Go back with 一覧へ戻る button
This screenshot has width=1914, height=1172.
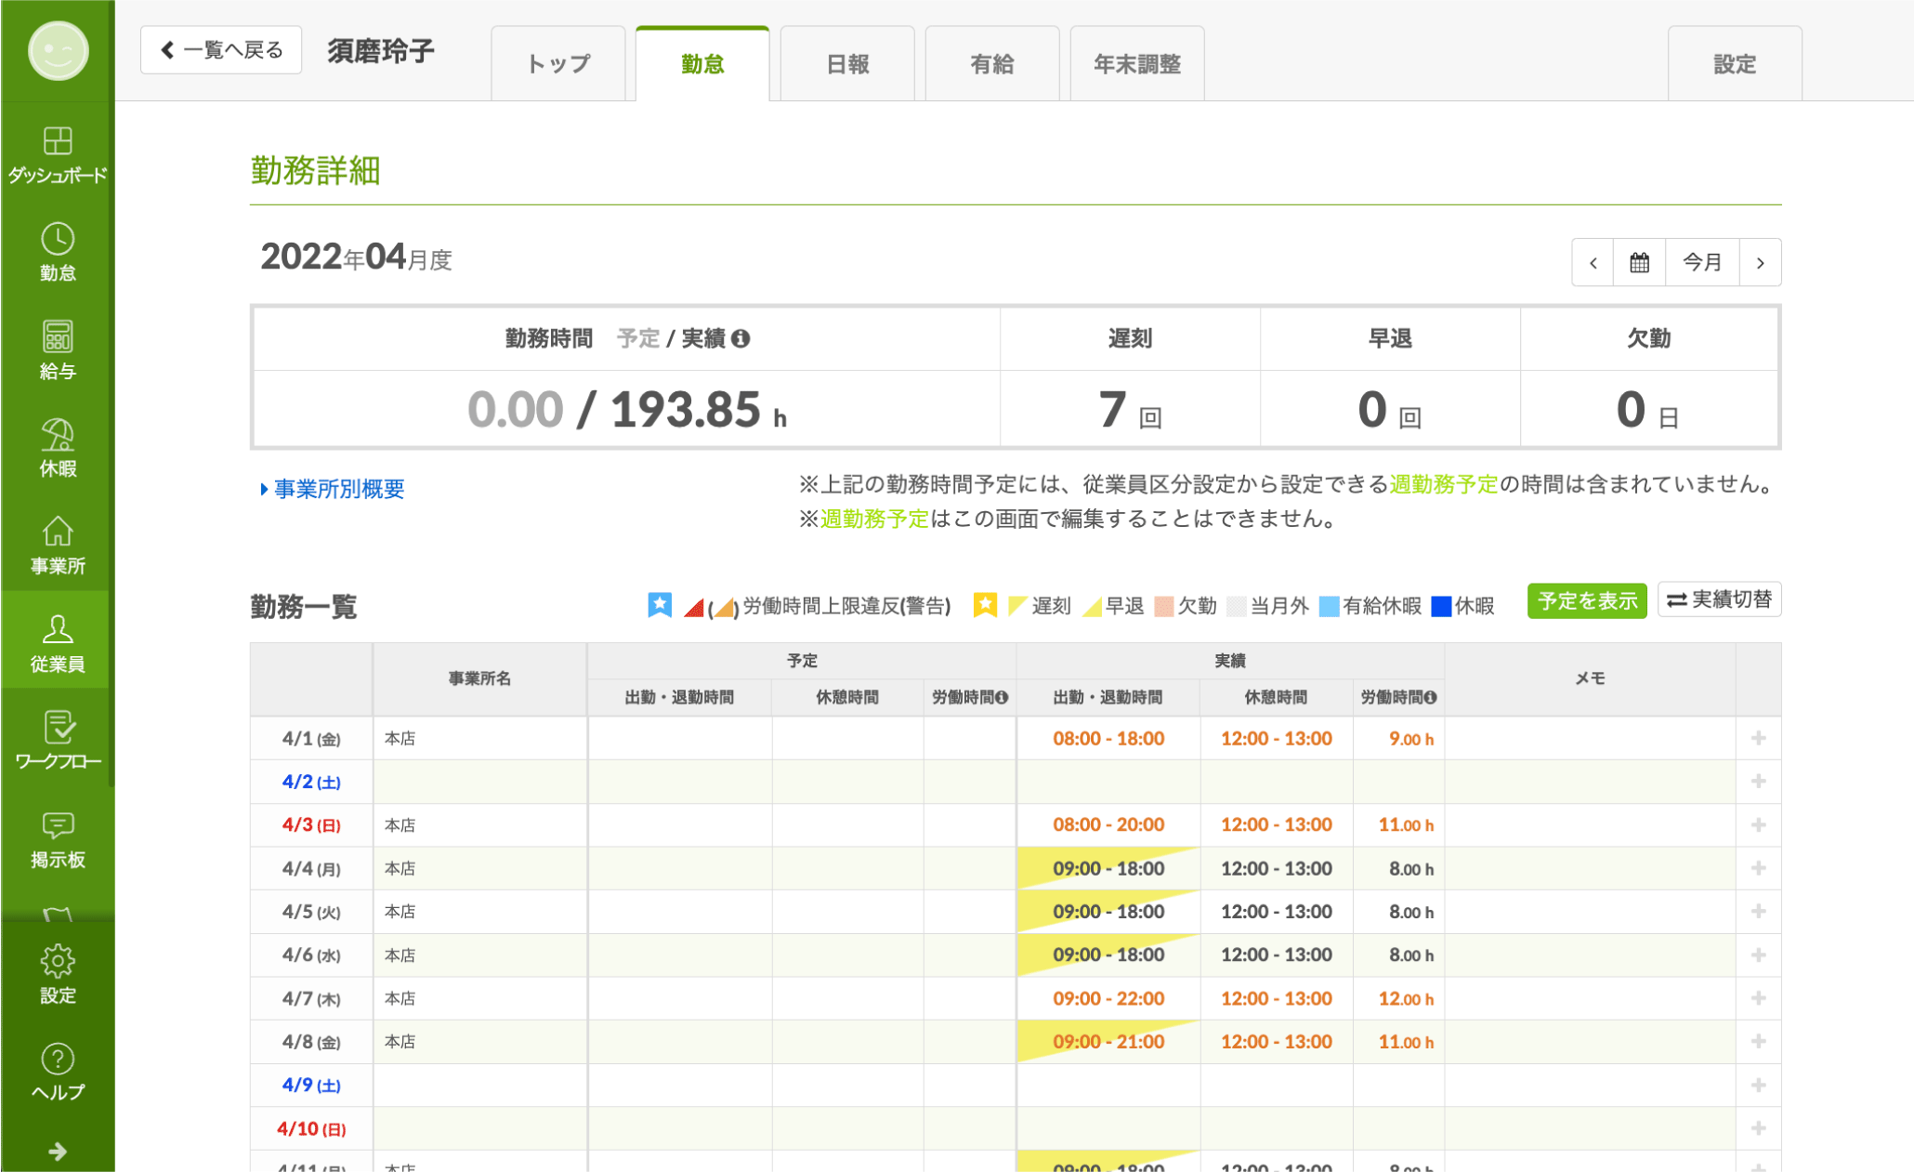click(221, 49)
